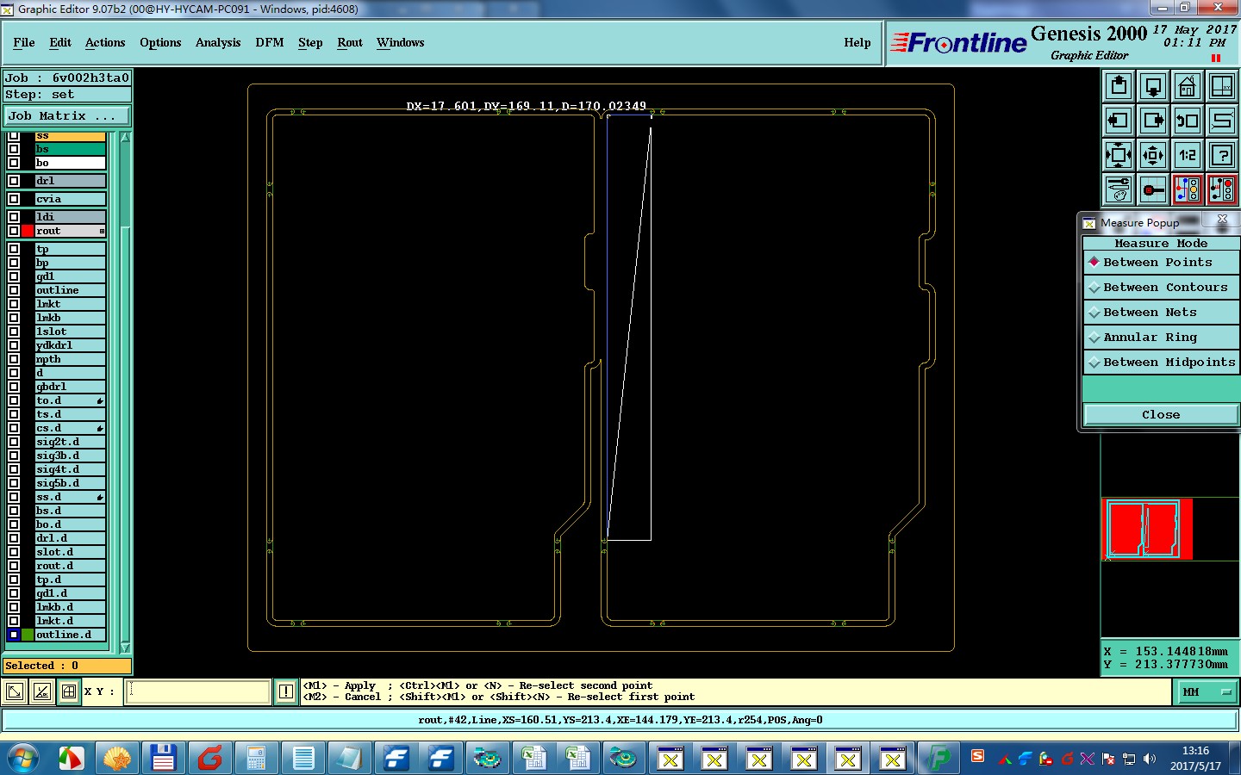
Task: Toggle the rout layer checkbox
Action: click(x=14, y=231)
